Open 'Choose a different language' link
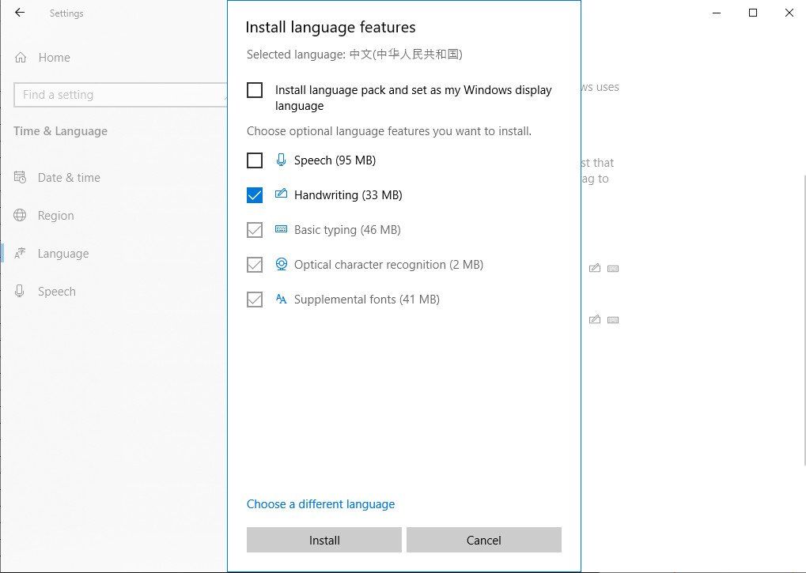 coord(320,503)
